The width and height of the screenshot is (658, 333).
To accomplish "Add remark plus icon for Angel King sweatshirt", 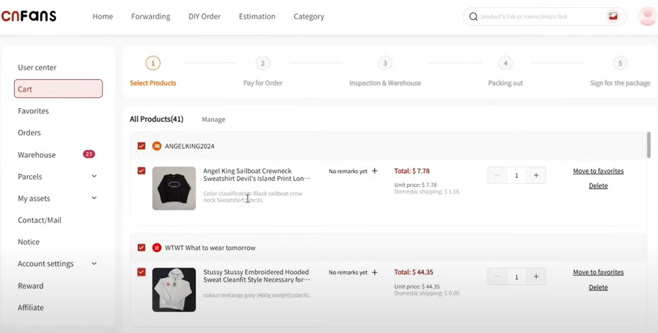I will pos(374,171).
